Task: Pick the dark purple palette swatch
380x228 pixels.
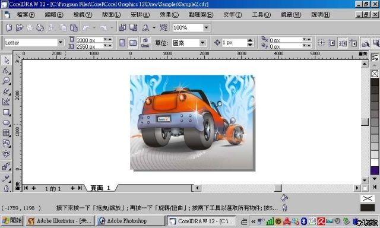Action: pos(375,170)
